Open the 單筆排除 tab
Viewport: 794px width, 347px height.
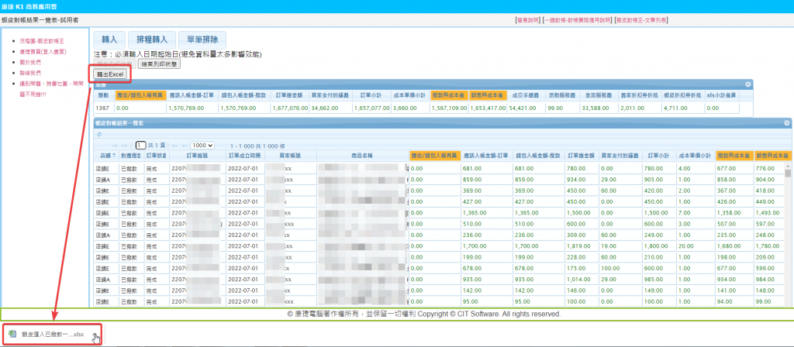point(202,40)
